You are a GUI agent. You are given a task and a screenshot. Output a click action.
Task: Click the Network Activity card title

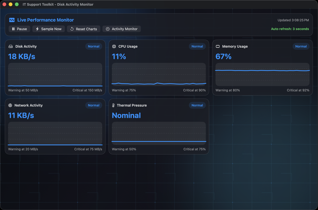pos(28,105)
